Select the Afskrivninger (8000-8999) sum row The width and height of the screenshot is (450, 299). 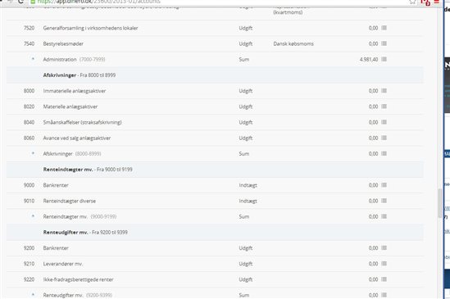pyautogui.click(x=215, y=153)
